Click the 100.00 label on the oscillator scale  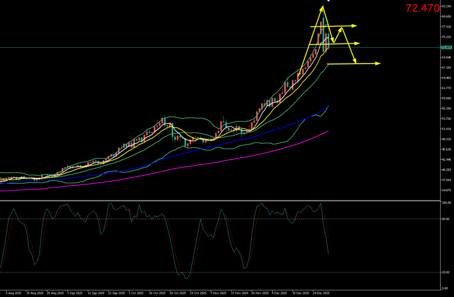446,203
